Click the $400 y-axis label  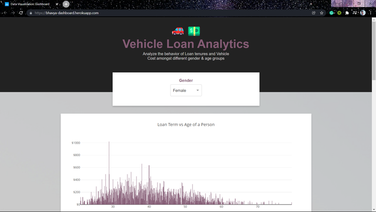tap(76, 180)
